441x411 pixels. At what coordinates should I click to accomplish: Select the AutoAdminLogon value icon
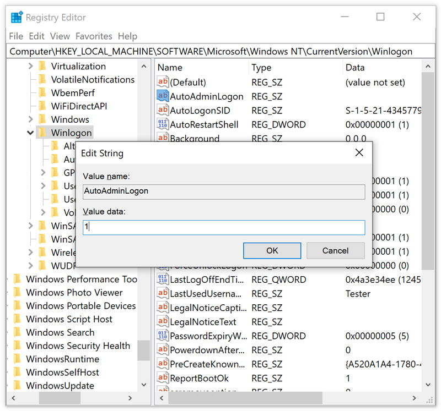tap(163, 96)
